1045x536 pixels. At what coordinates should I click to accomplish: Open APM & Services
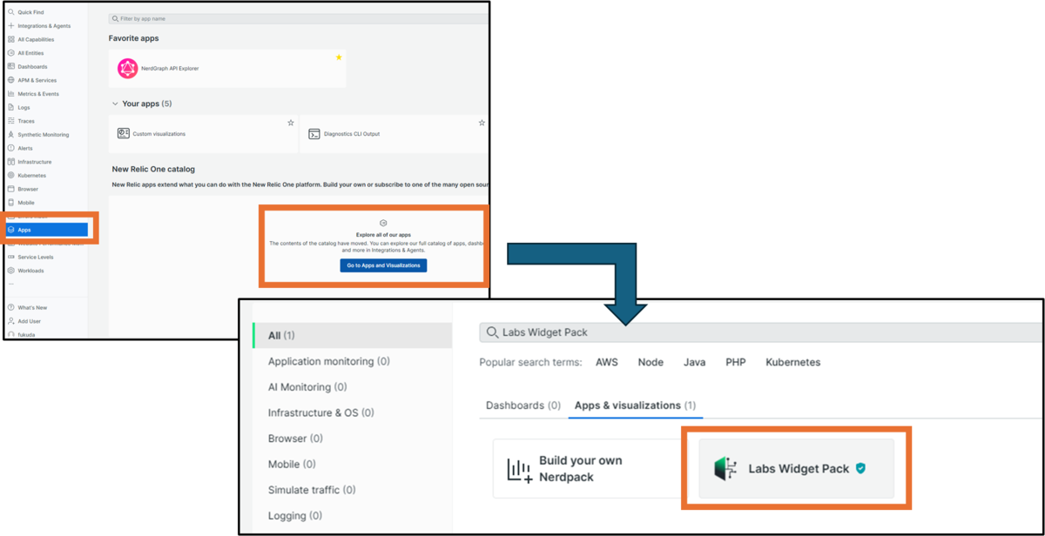click(37, 80)
